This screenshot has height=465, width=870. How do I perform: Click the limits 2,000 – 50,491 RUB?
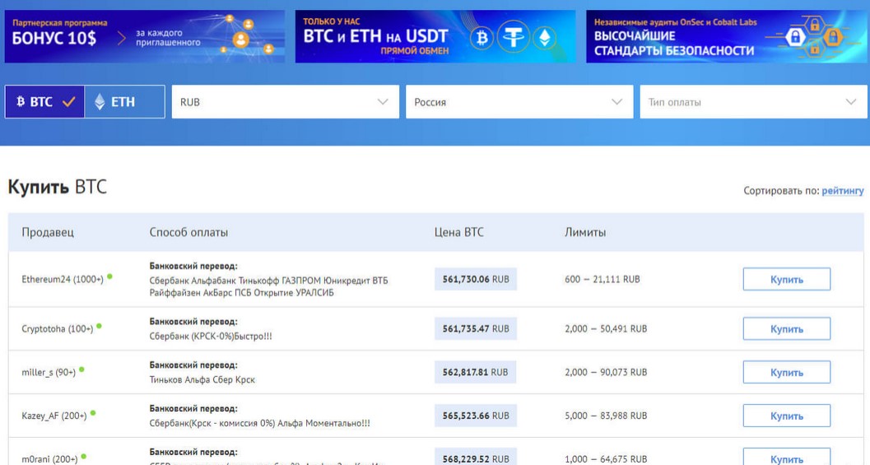tap(606, 328)
